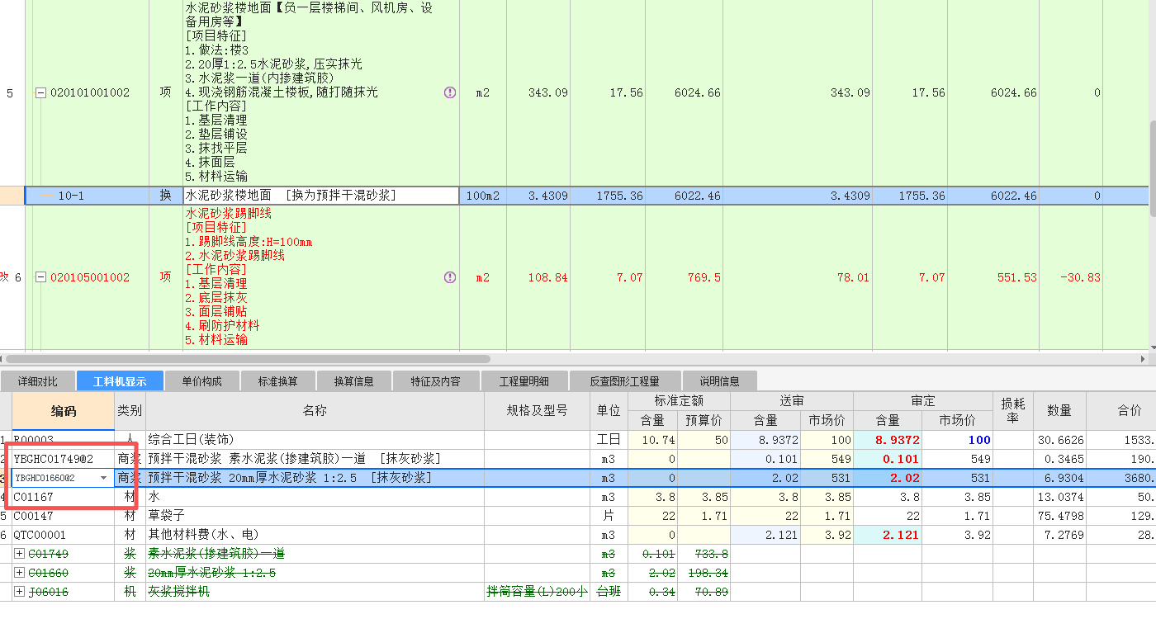This screenshot has width=1156, height=619.
Task: Click the quantity value 6.9304
Action: (x=1065, y=478)
